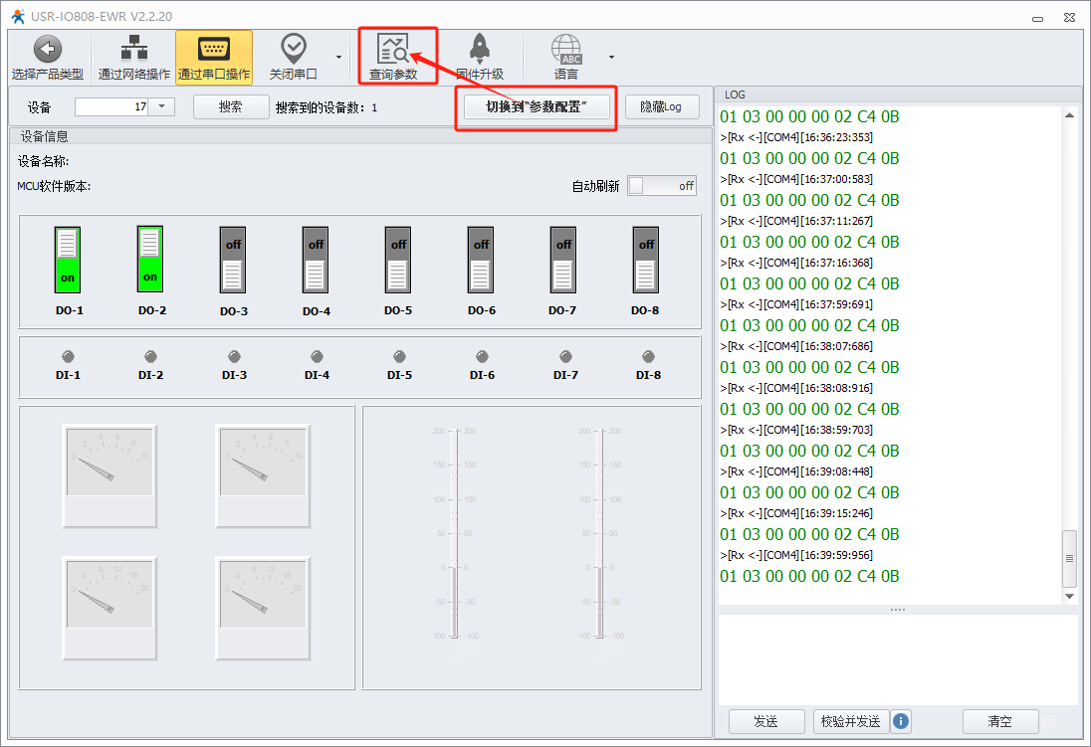Enable the 自动刷新 auto refresh toggle

pos(662,186)
